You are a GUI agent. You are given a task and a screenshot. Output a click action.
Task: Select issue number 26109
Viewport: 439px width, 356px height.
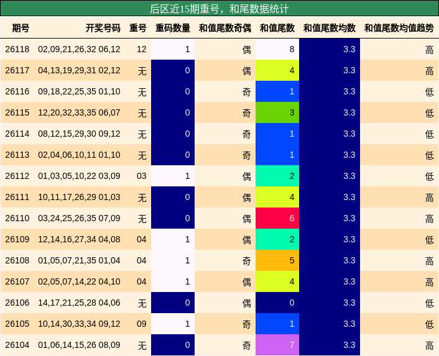point(17,239)
